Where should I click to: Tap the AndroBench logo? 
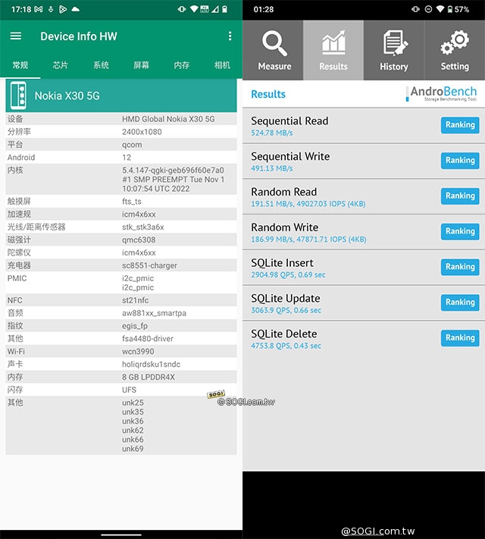[441, 93]
